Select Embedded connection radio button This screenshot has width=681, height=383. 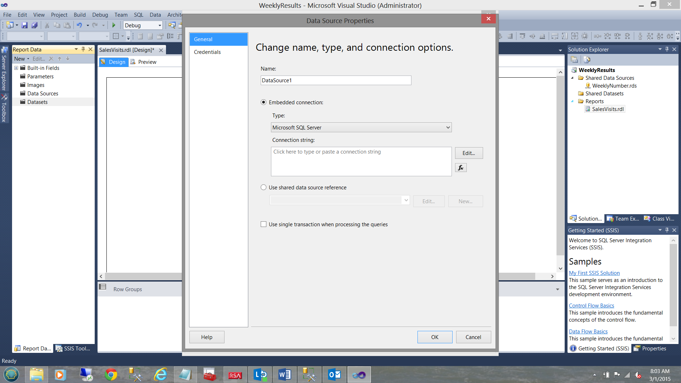click(264, 102)
